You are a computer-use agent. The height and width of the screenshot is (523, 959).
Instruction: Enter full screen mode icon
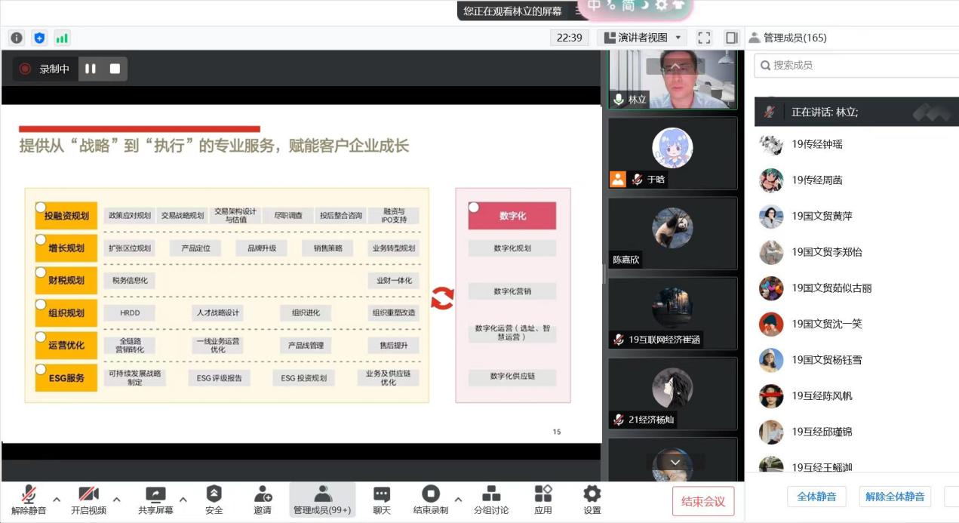click(x=704, y=38)
